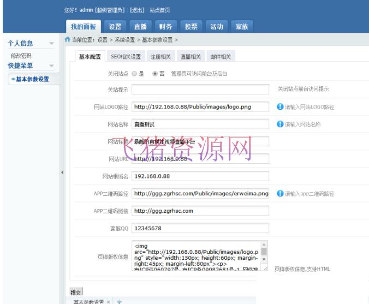Click the 退出 logout link

click(x=138, y=10)
